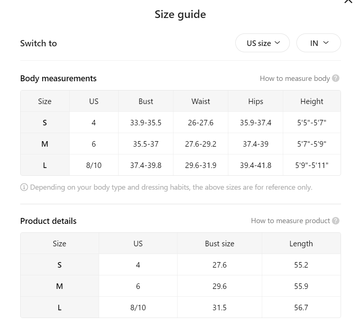
Task: Click the info icon before the reference-only note
Action: [x=24, y=187]
